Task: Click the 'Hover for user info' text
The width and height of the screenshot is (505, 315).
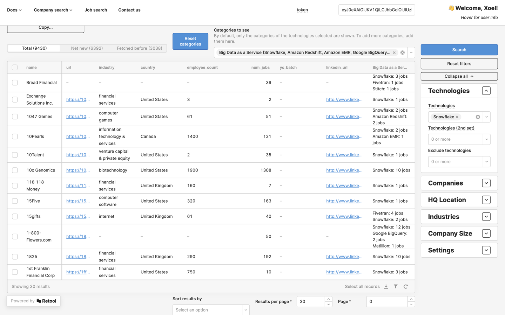Action: [x=479, y=17]
